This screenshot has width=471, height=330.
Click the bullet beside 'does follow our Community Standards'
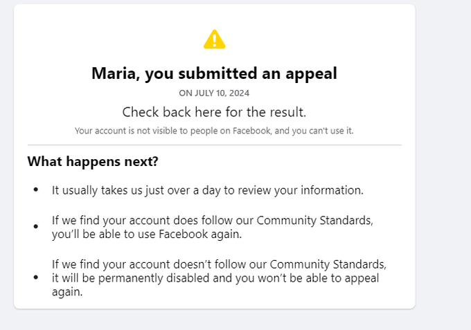click(x=36, y=226)
